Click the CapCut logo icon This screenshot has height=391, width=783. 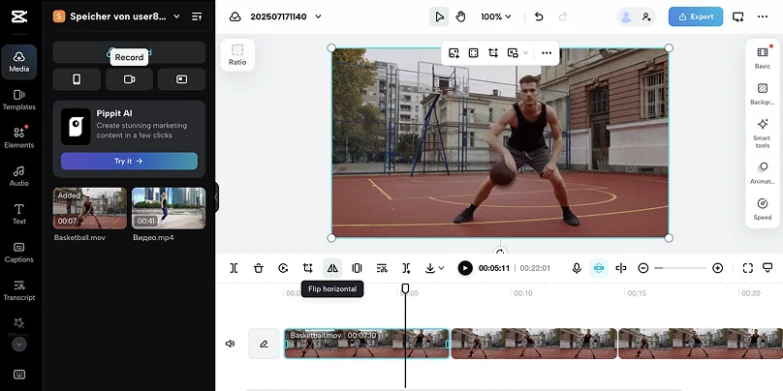pyautogui.click(x=19, y=16)
